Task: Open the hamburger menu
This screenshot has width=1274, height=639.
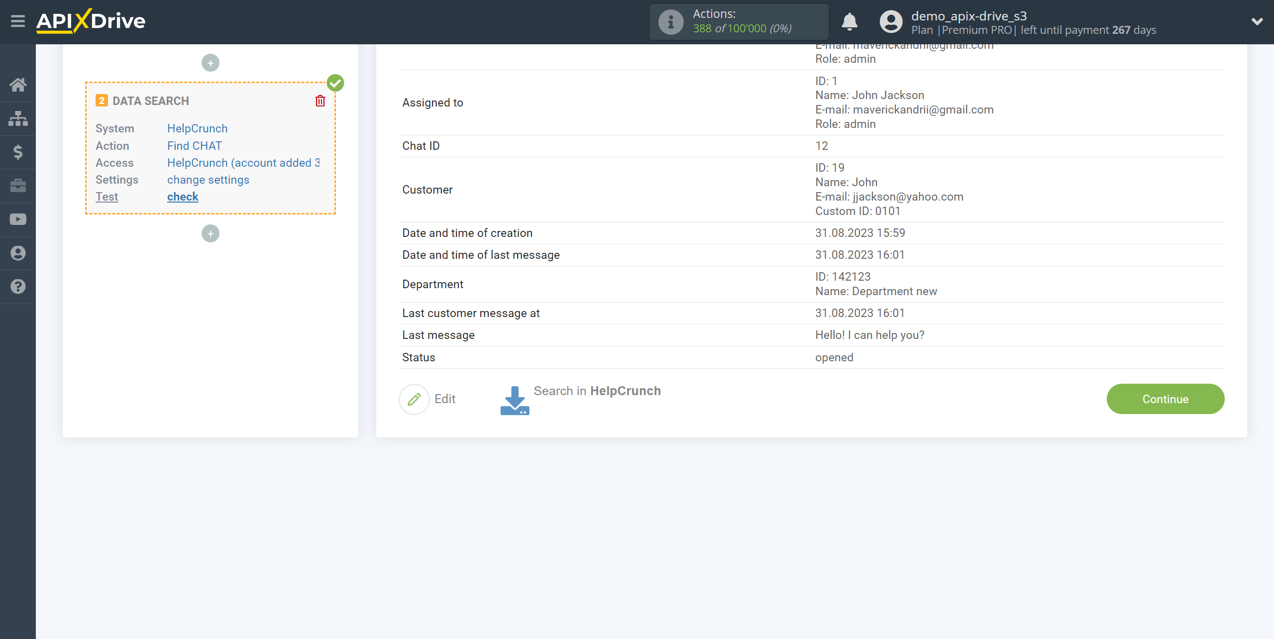Action: tap(18, 21)
